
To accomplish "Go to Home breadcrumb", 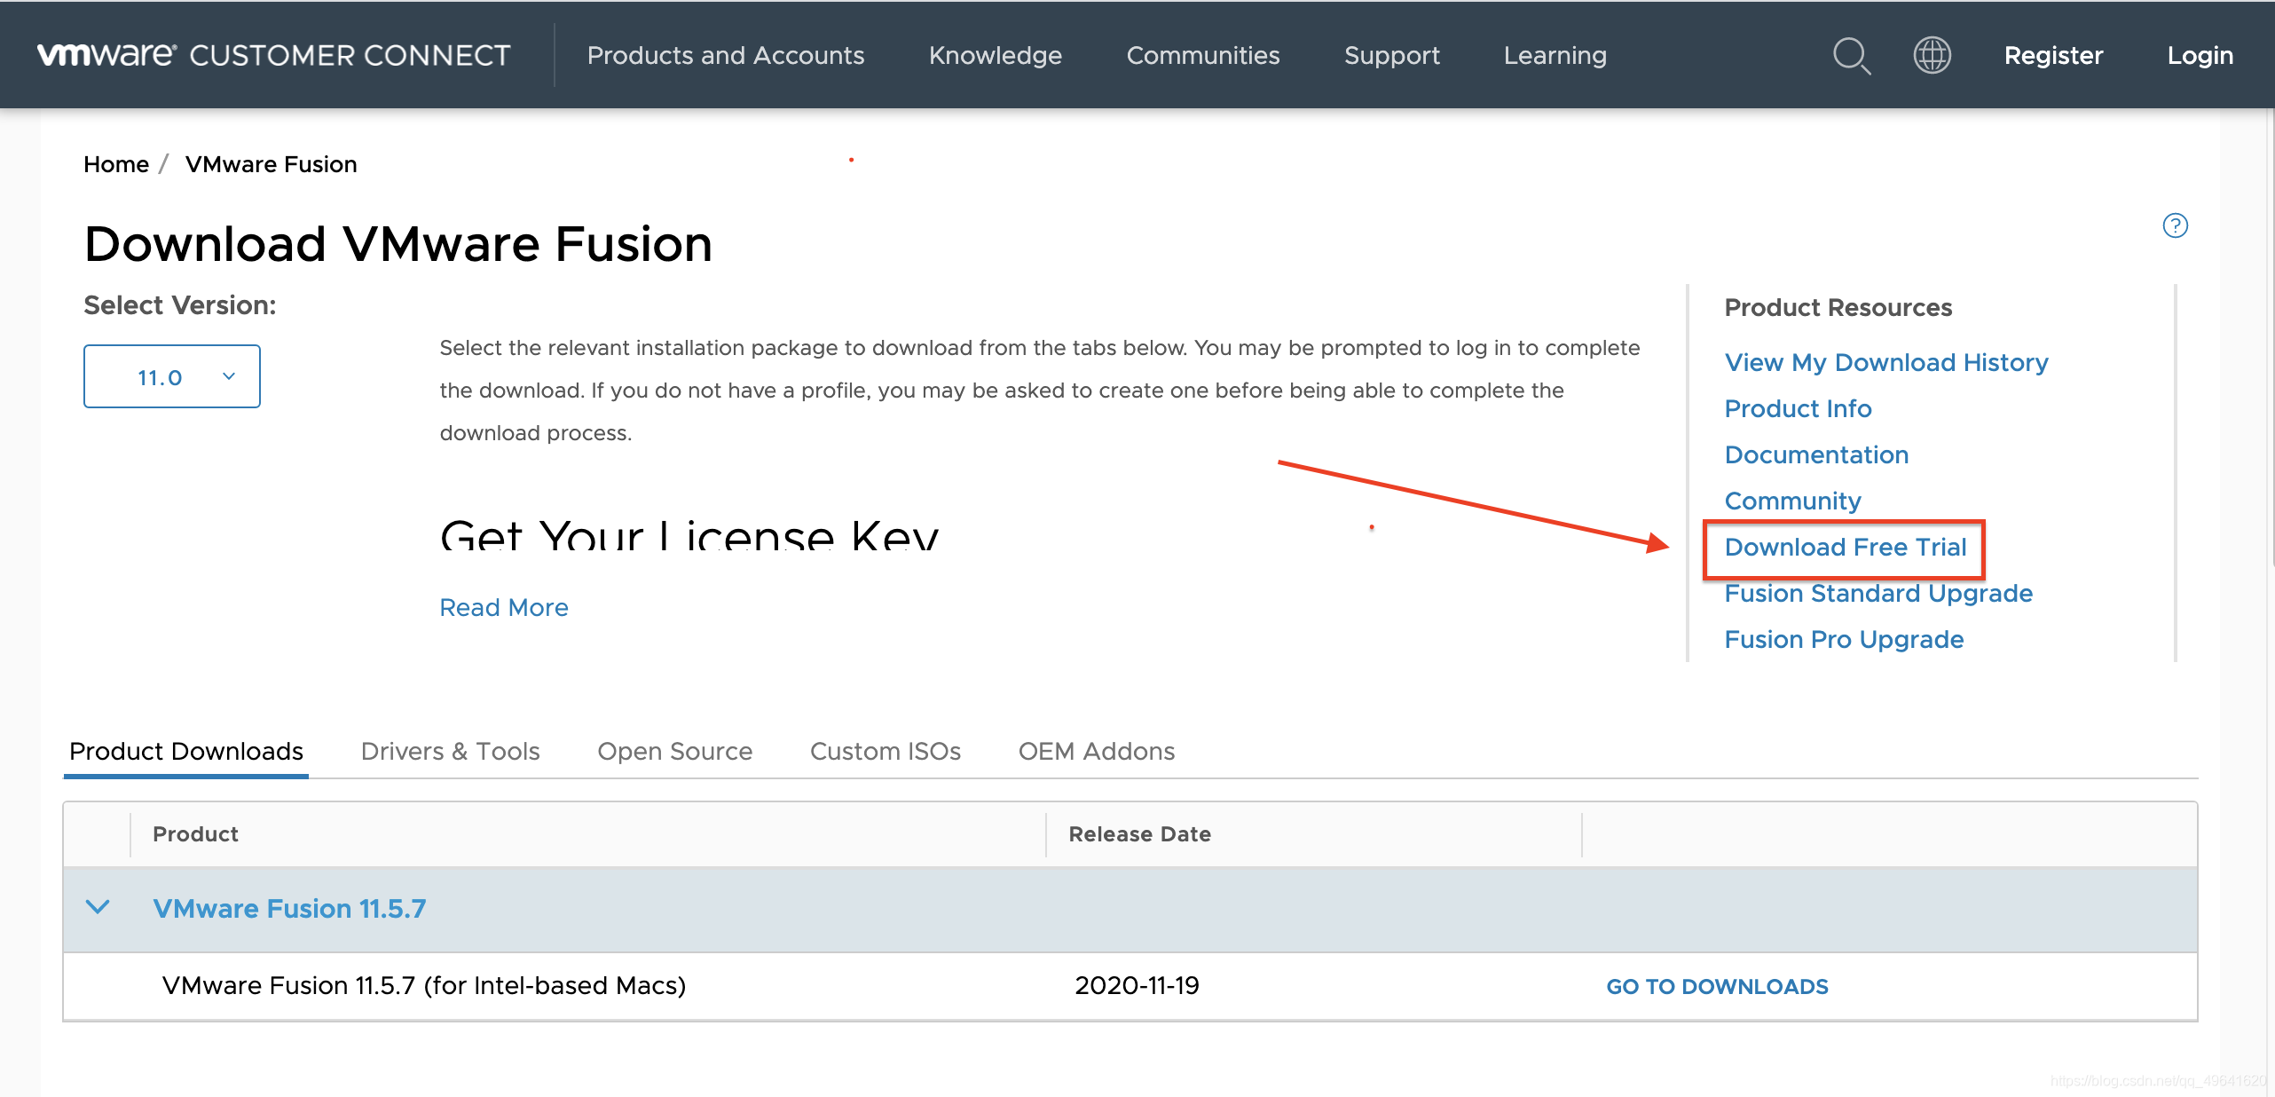I will tap(116, 164).
